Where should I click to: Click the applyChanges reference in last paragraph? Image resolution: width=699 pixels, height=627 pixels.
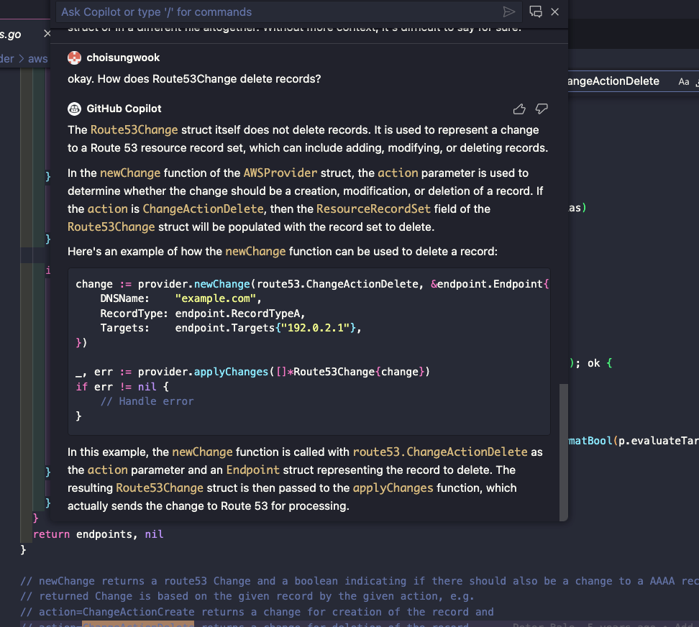point(393,488)
